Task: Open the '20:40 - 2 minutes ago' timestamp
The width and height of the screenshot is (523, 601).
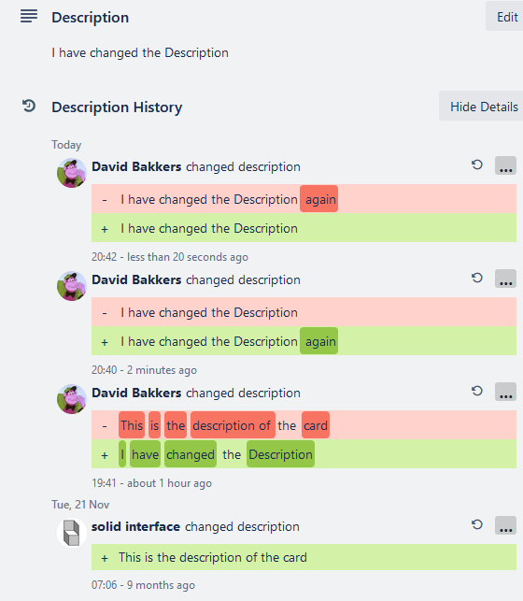Action: pos(144,370)
